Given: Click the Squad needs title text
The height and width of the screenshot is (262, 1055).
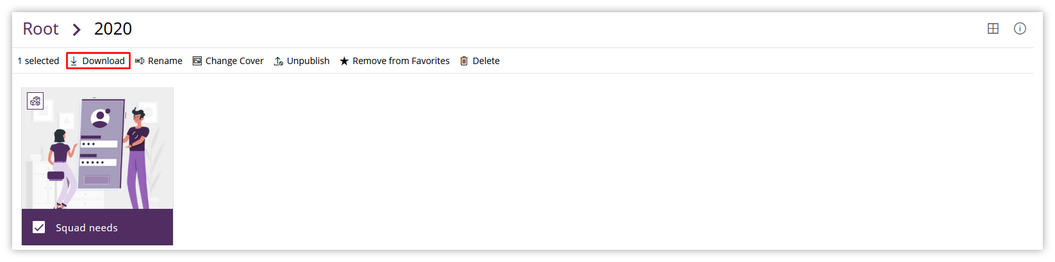Looking at the screenshot, I should [86, 227].
